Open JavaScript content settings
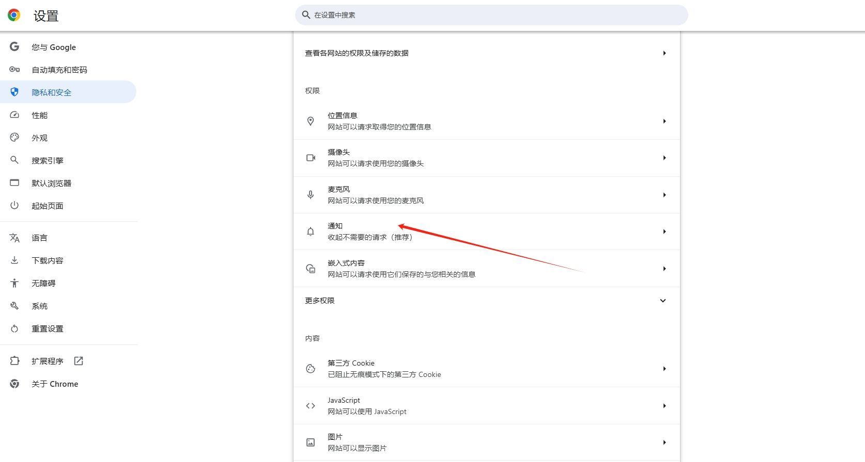Viewport: 865px width, 462px height. click(x=487, y=406)
